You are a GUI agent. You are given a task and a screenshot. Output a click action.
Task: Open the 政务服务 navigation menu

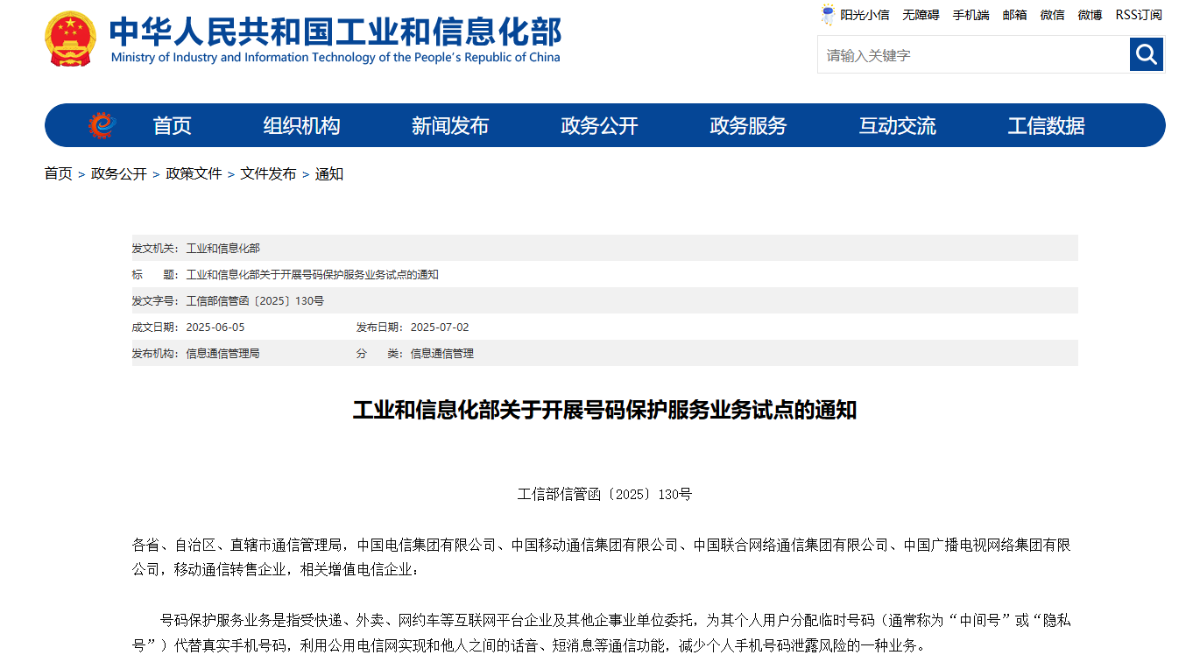(748, 126)
